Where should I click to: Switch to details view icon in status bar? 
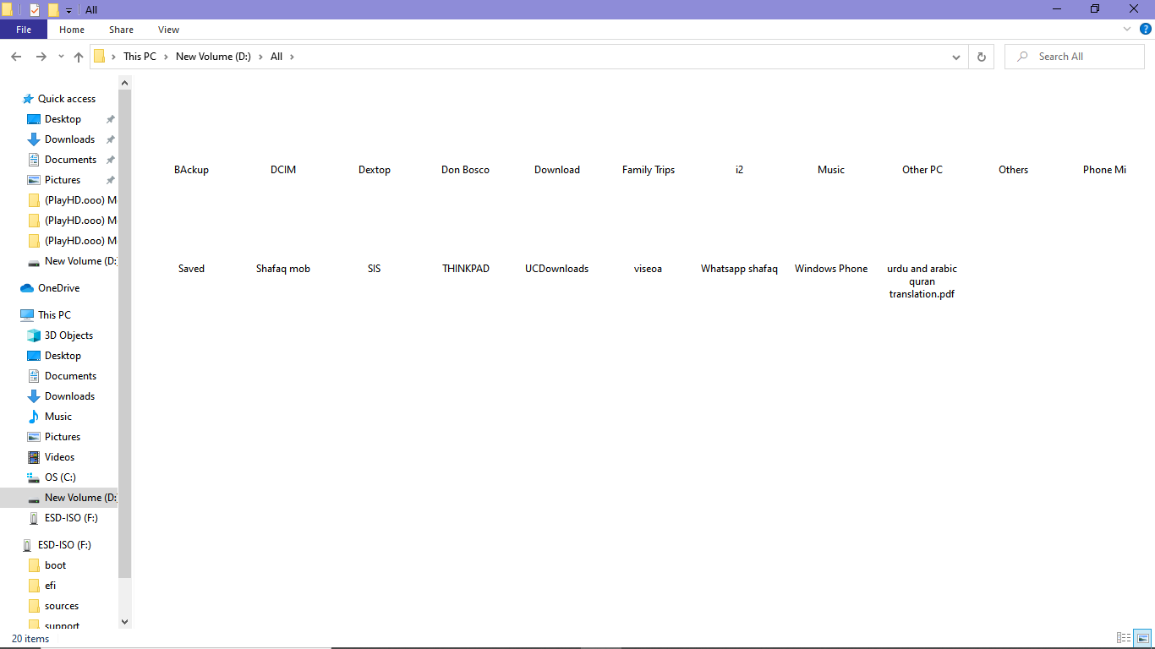[1124, 638]
